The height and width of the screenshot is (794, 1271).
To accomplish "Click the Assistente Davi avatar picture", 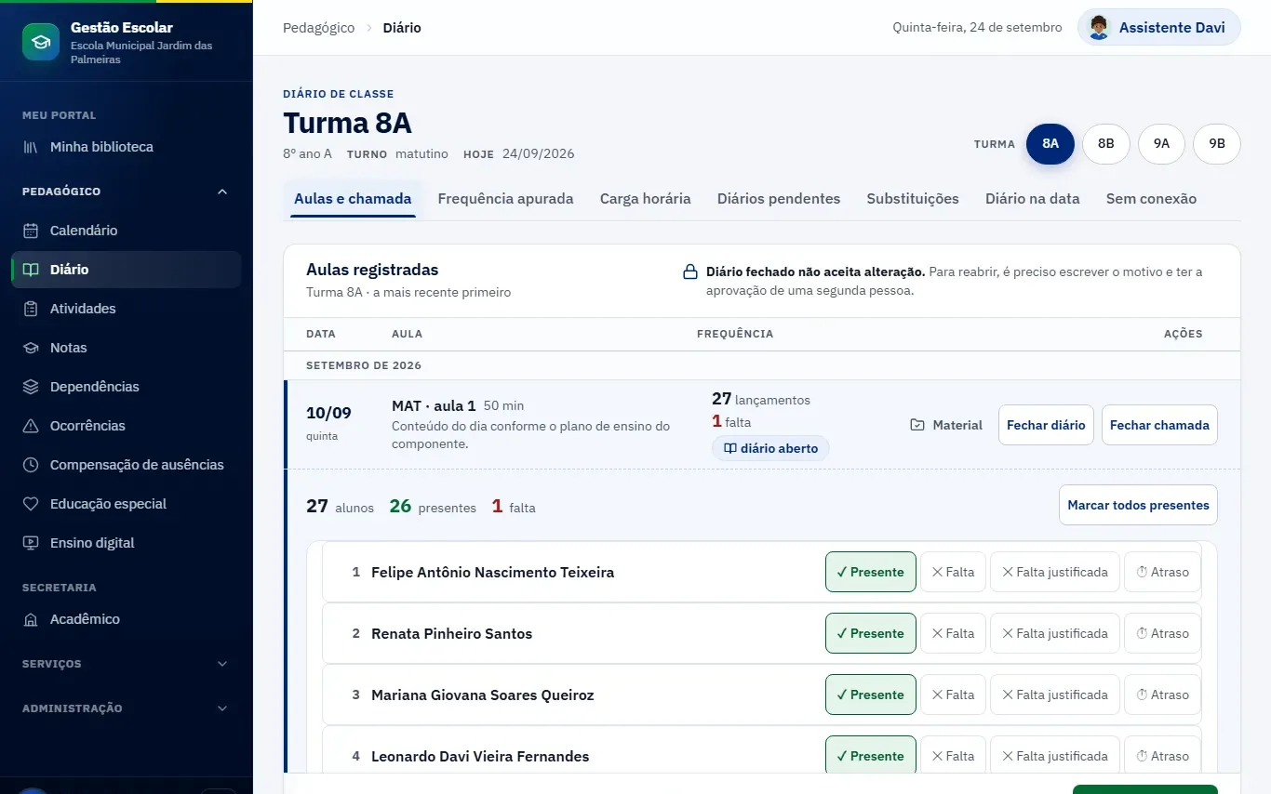I will click(x=1099, y=28).
